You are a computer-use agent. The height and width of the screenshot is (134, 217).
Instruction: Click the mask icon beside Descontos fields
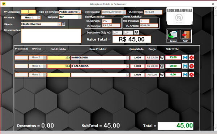click(x=137, y=33)
